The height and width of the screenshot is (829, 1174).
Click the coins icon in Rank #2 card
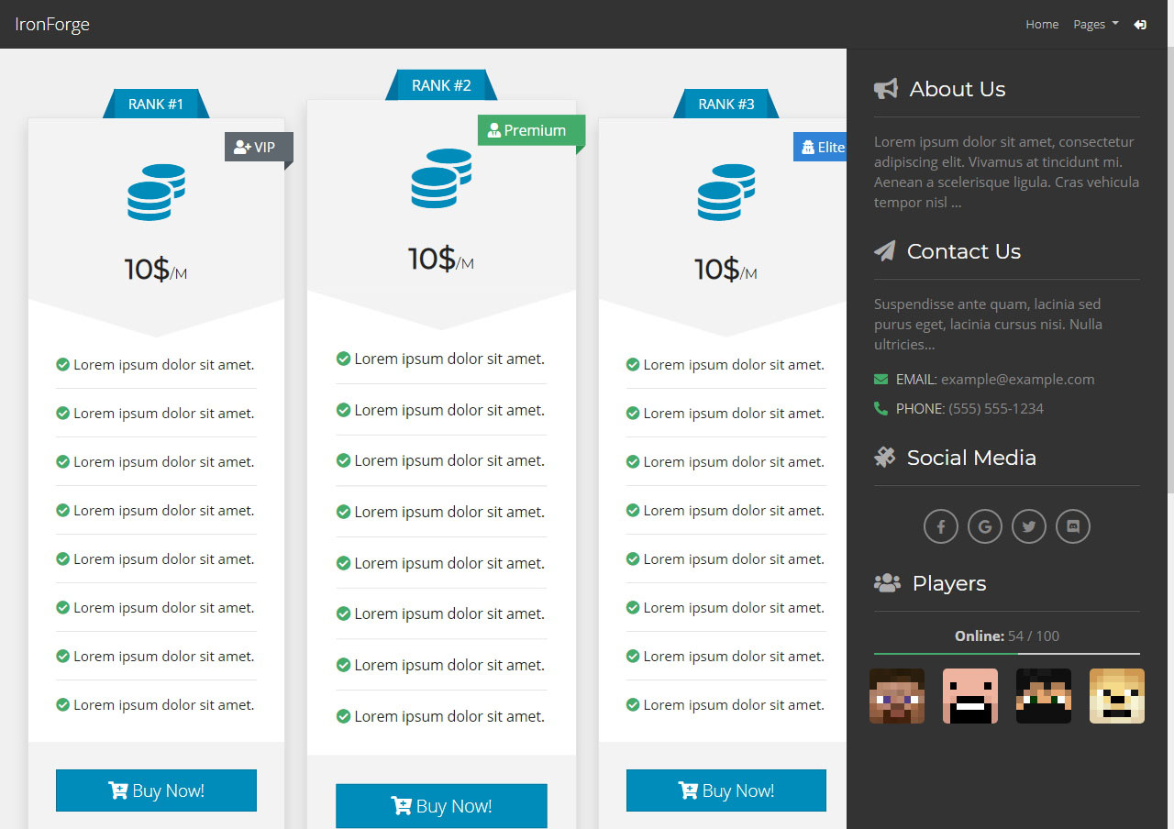441,177
